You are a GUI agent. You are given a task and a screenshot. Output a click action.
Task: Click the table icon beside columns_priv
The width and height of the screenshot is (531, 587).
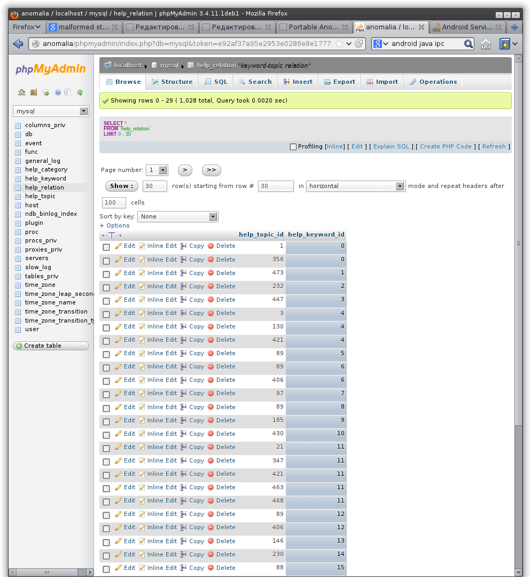pos(18,126)
